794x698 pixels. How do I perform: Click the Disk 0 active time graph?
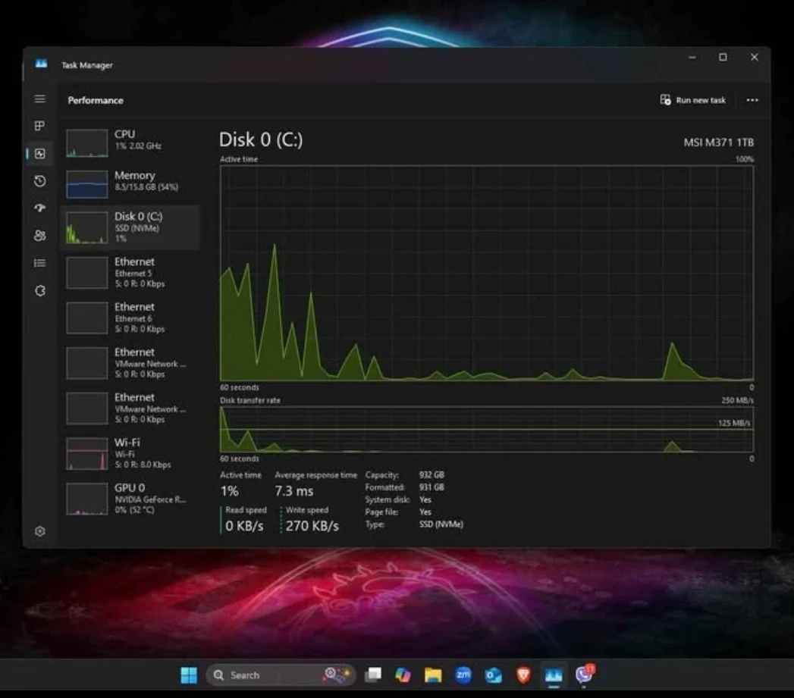click(486, 273)
